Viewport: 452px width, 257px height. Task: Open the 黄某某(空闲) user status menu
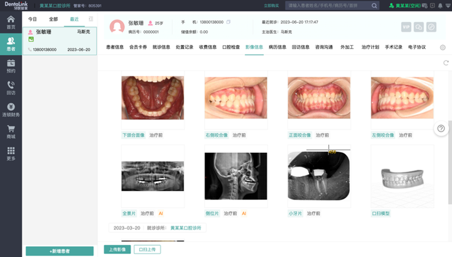coord(405,6)
